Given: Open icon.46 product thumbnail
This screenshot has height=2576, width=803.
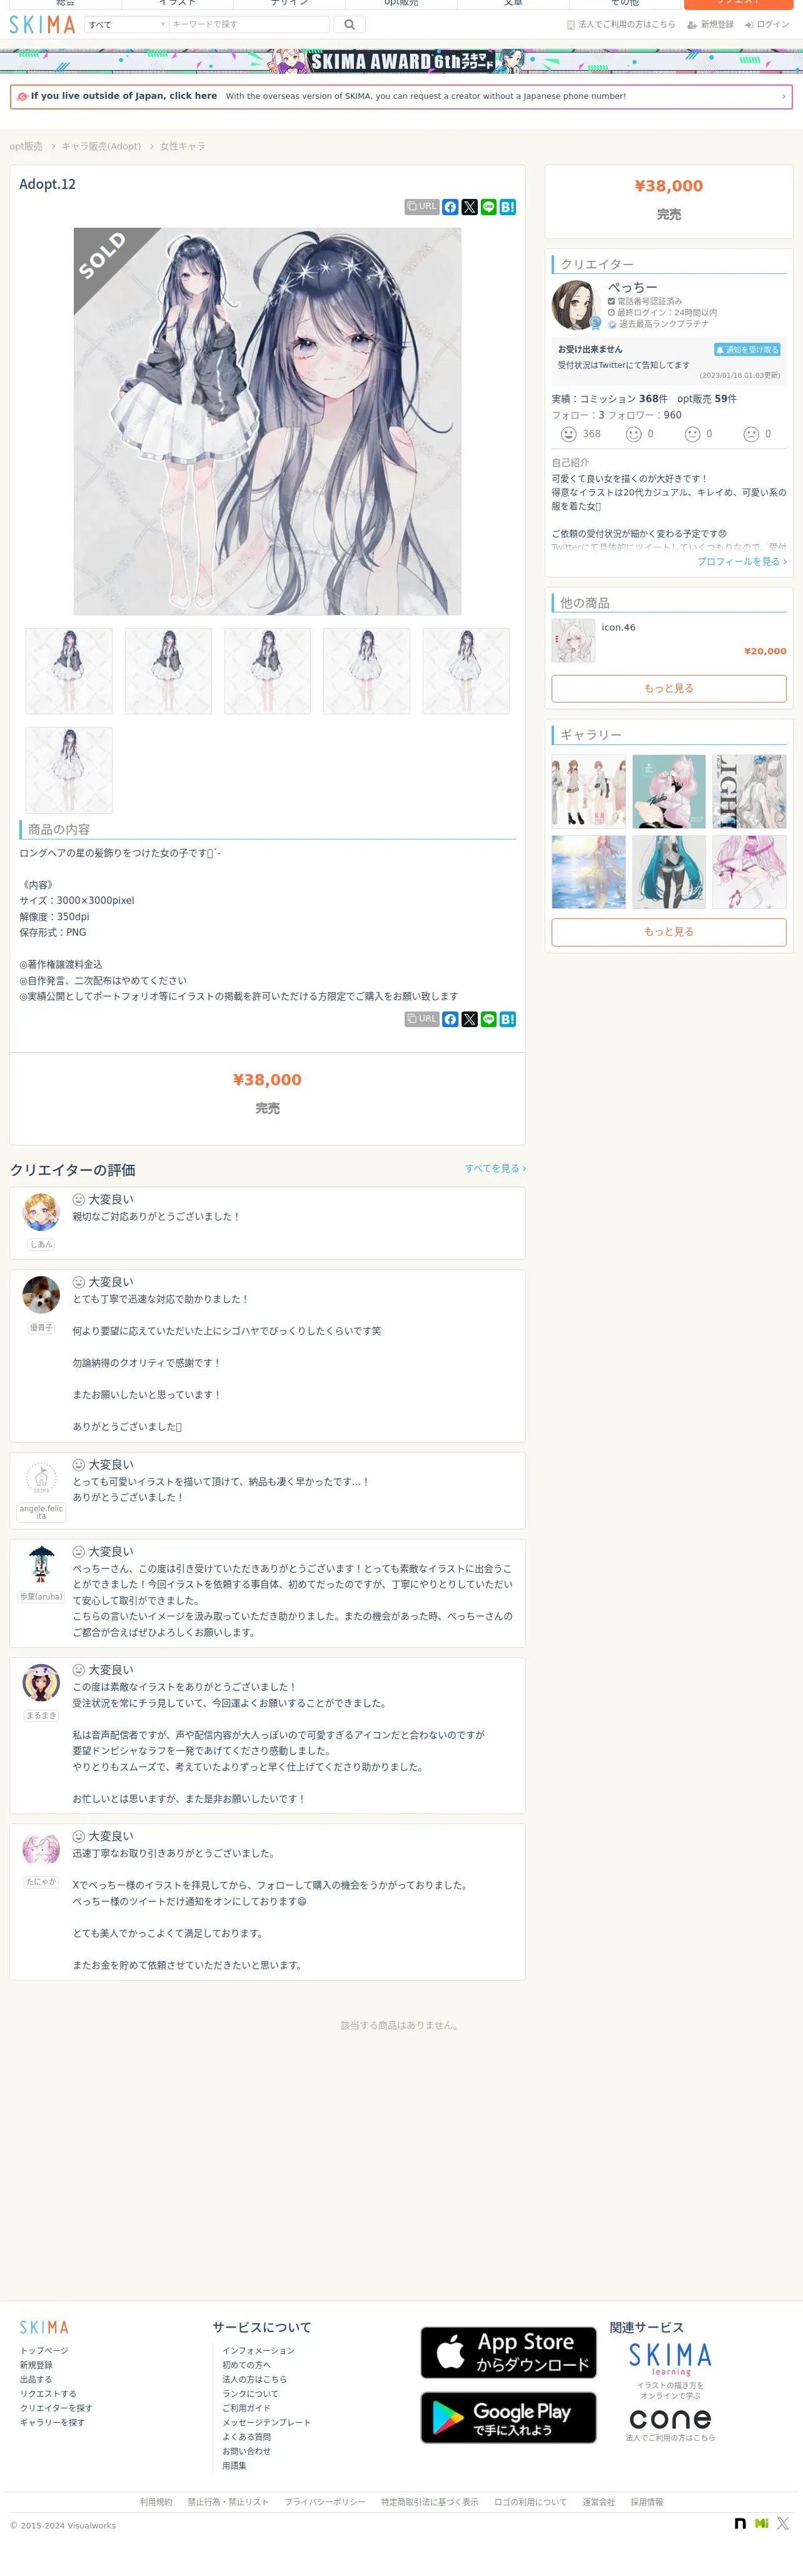Looking at the screenshot, I should click(x=573, y=640).
